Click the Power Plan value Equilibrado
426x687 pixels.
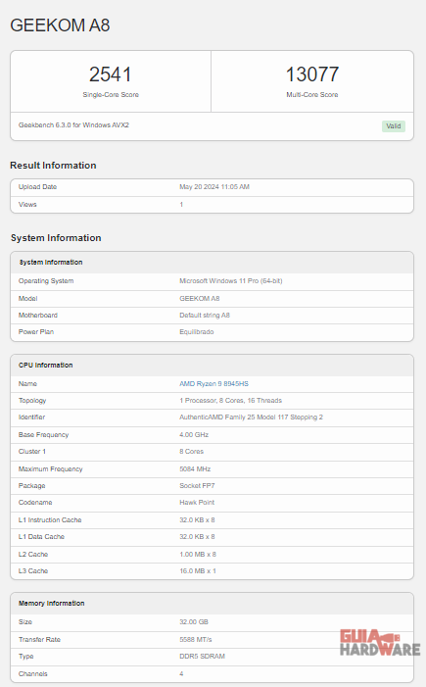(x=197, y=332)
